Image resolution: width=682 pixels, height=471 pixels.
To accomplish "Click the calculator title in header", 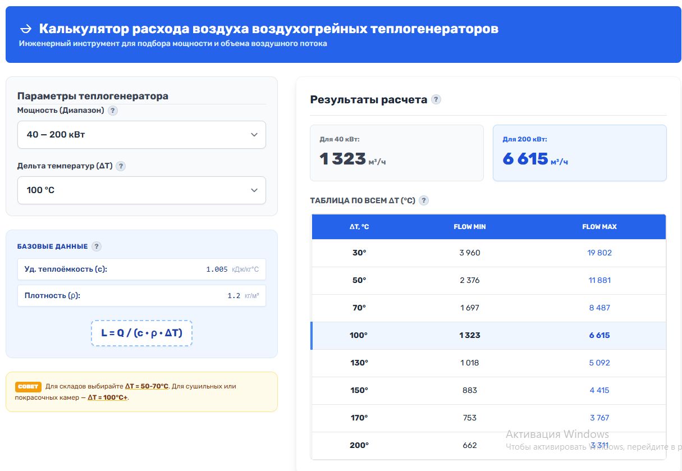I will tap(269, 29).
